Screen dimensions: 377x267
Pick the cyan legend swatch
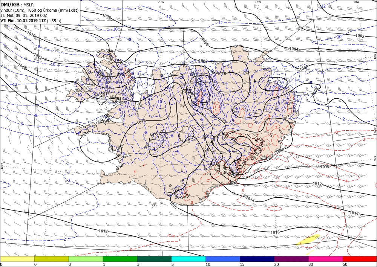(x=188, y=259)
